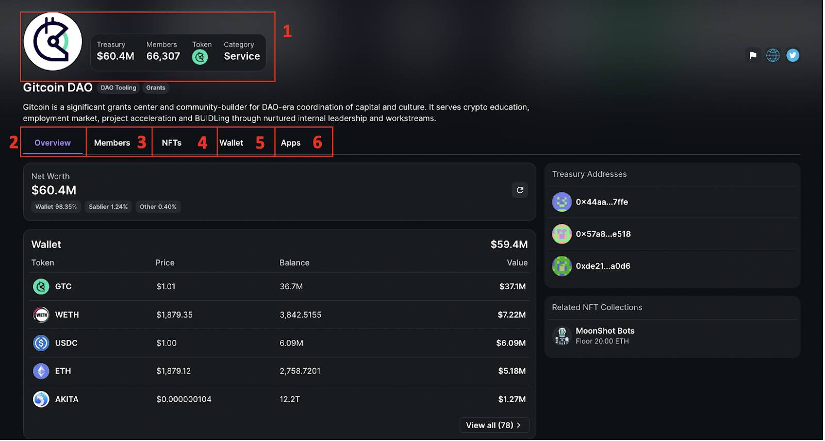This screenshot has height=441, width=825.
Task: Select the GTC token name
Action: coord(63,286)
